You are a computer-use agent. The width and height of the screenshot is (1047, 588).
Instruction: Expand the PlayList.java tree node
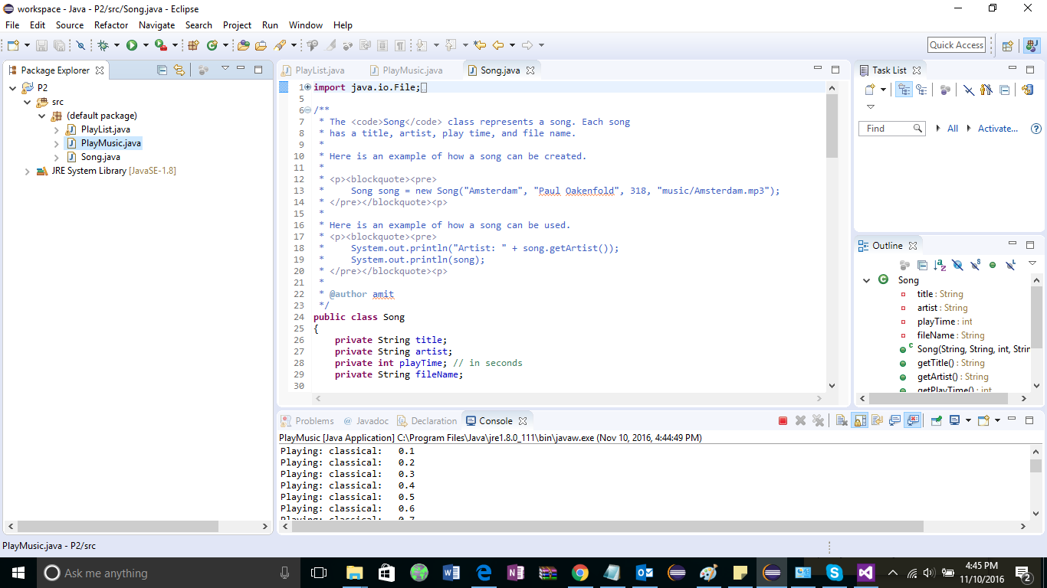click(x=57, y=129)
